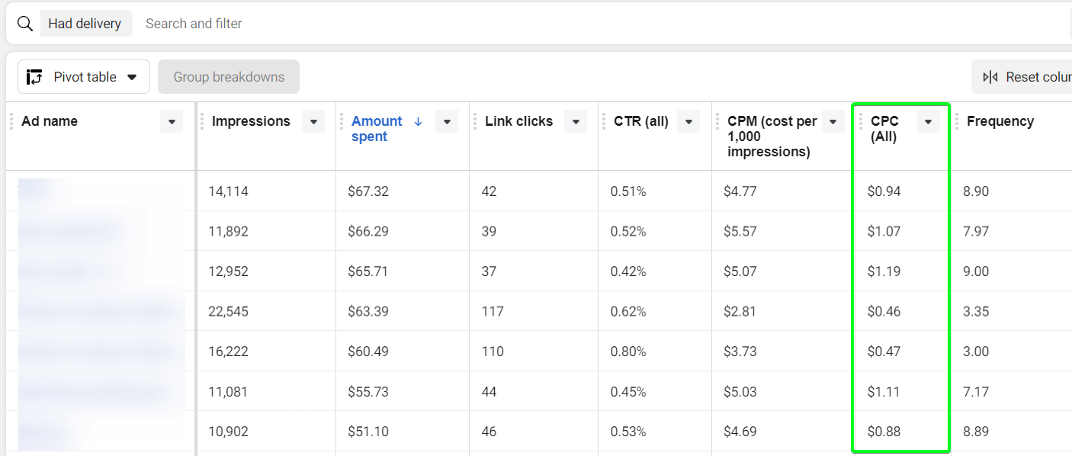Open the Ad name column dropdown arrow
This screenshot has height=456, width=1072.
[172, 121]
